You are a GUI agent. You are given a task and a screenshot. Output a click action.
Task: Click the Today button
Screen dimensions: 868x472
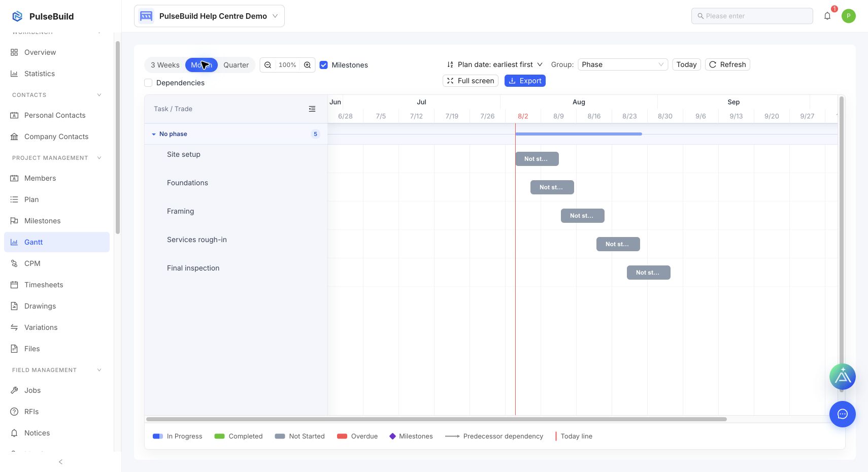point(686,64)
